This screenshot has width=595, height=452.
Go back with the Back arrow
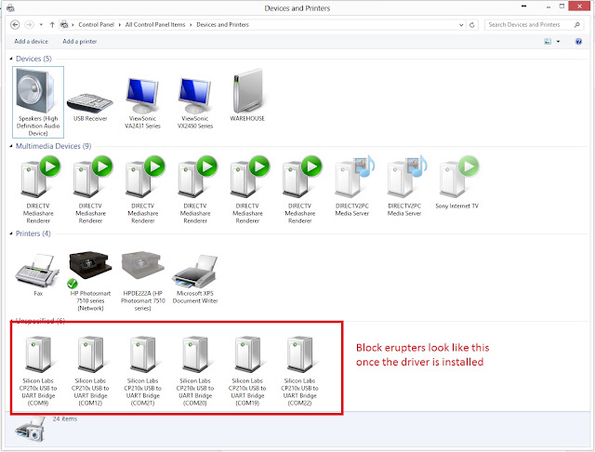(x=15, y=25)
